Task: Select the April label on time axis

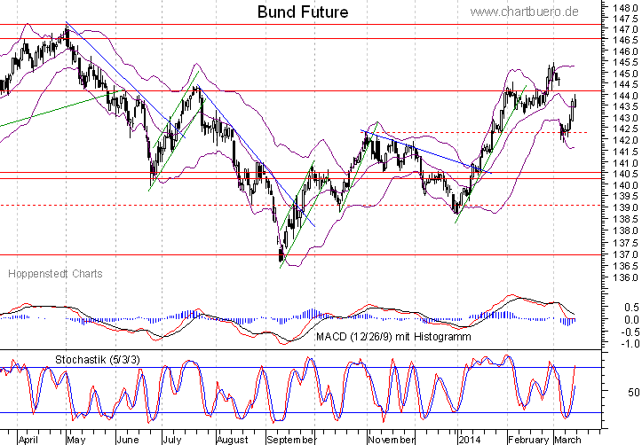Action: coord(28,440)
